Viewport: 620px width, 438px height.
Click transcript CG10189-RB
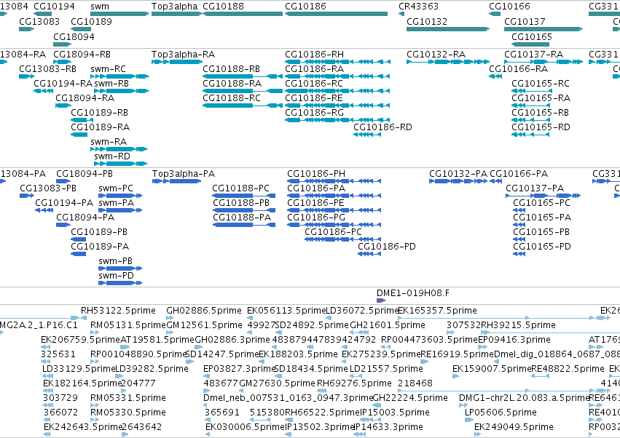pos(82,120)
